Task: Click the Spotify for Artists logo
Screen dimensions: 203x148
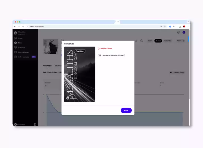Action: pyautogui.click(x=19, y=124)
